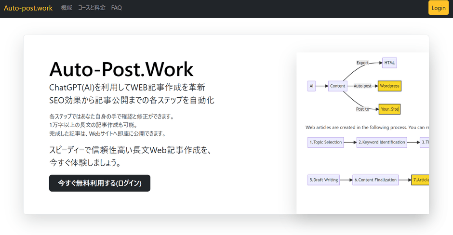The width and height of the screenshot is (453, 235).
Task: Click the 今すぐ無料利用する(ログイン) button
Action: tap(100, 183)
